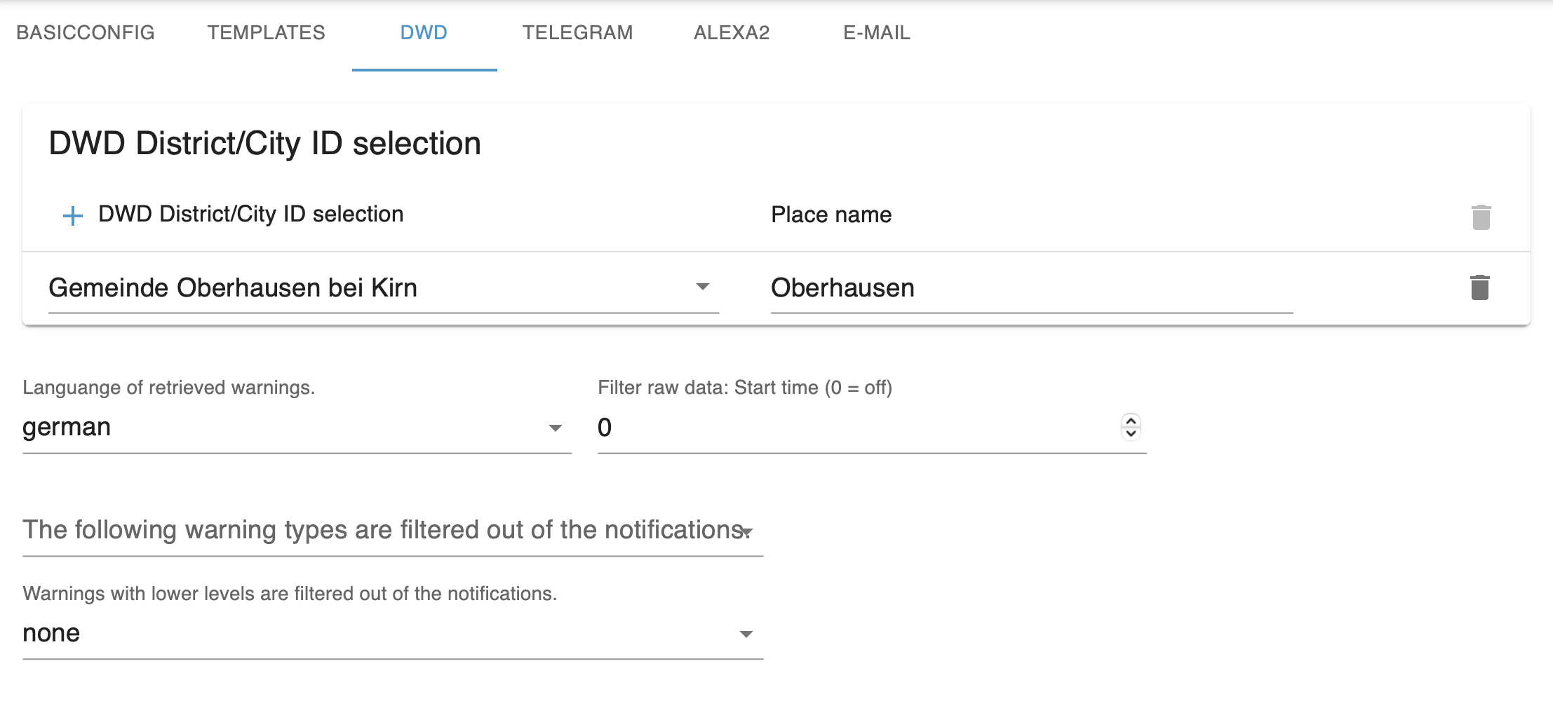This screenshot has width=1553, height=708.
Task: Click the Place name field containing Oberhausen
Action: pos(1032,288)
